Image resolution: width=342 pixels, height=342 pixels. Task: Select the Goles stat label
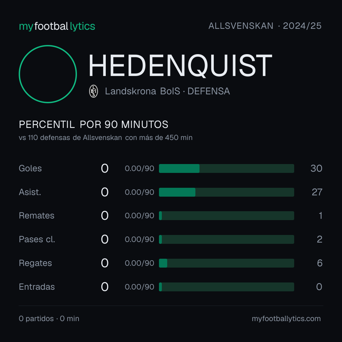(30, 168)
